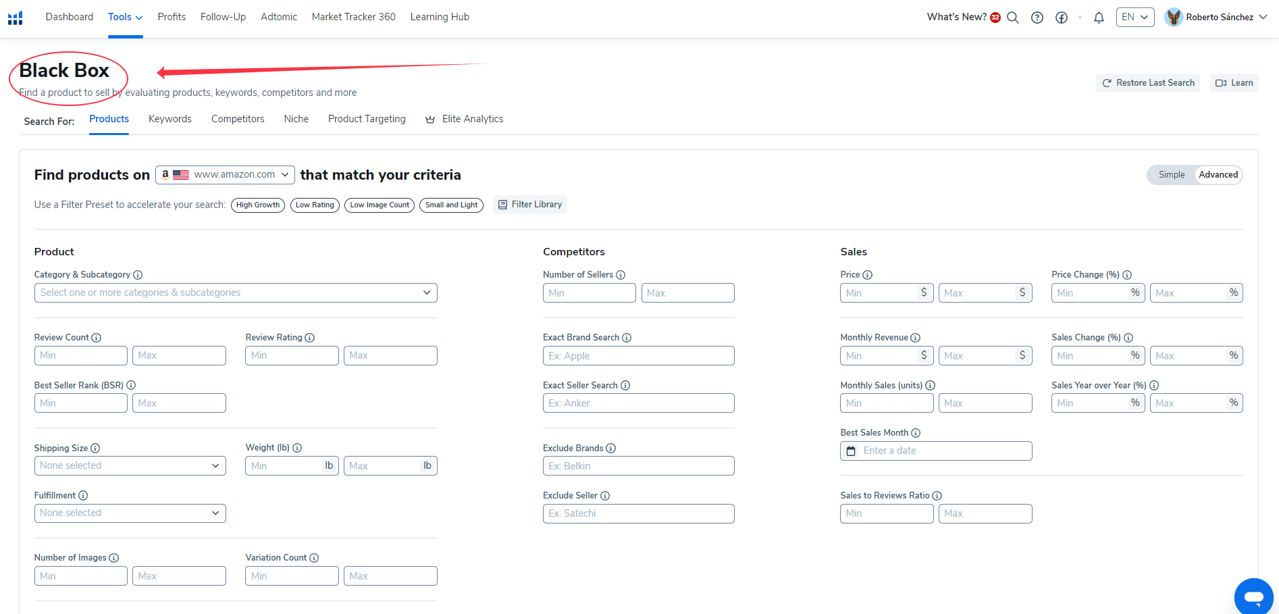Select the Product Targeting tab
The width and height of the screenshot is (1279, 614).
point(367,119)
